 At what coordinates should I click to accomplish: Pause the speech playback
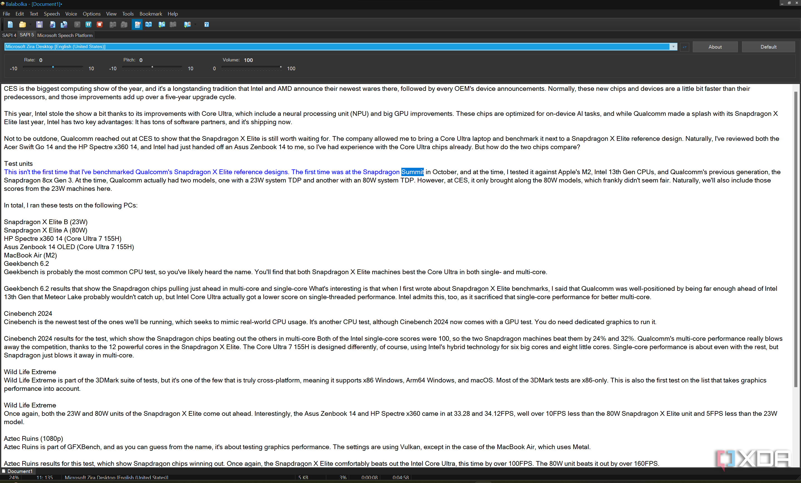(88, 24)
